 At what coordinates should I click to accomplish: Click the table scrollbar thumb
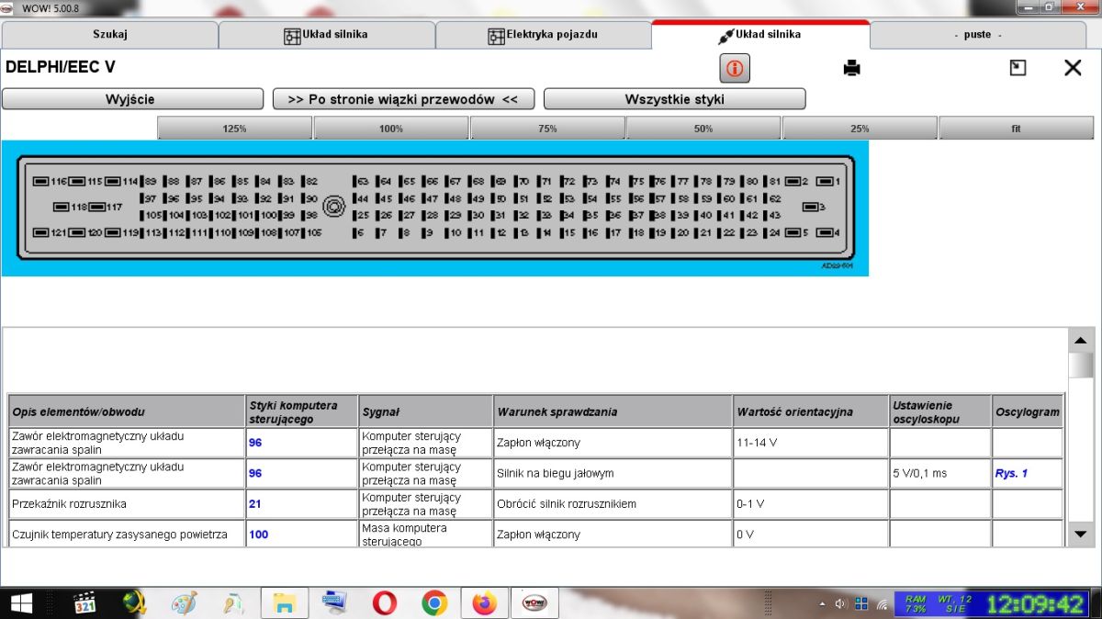tap(1081, 365)
